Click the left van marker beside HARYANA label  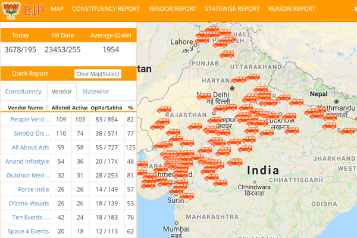[239, 80]
